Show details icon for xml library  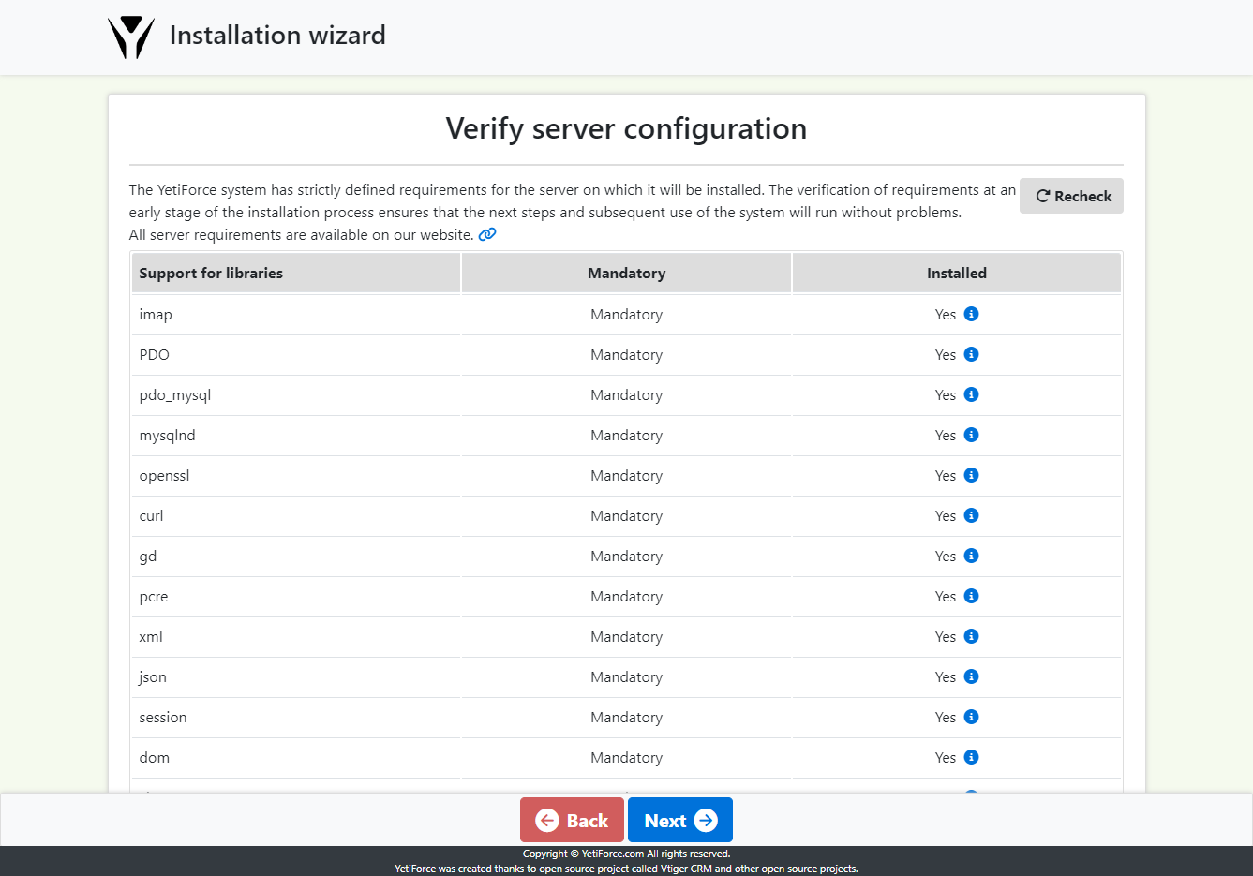pos(971,636)
